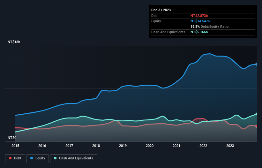Toggle the Equity legend button
Image resolution: width=262 pixels, height=168 pixels.
[x=38, y=158]
